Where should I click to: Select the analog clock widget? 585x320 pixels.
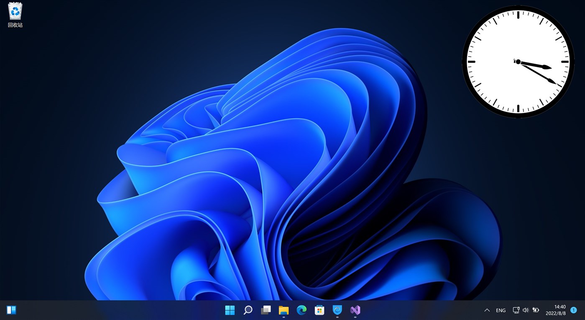click(518, 61)
